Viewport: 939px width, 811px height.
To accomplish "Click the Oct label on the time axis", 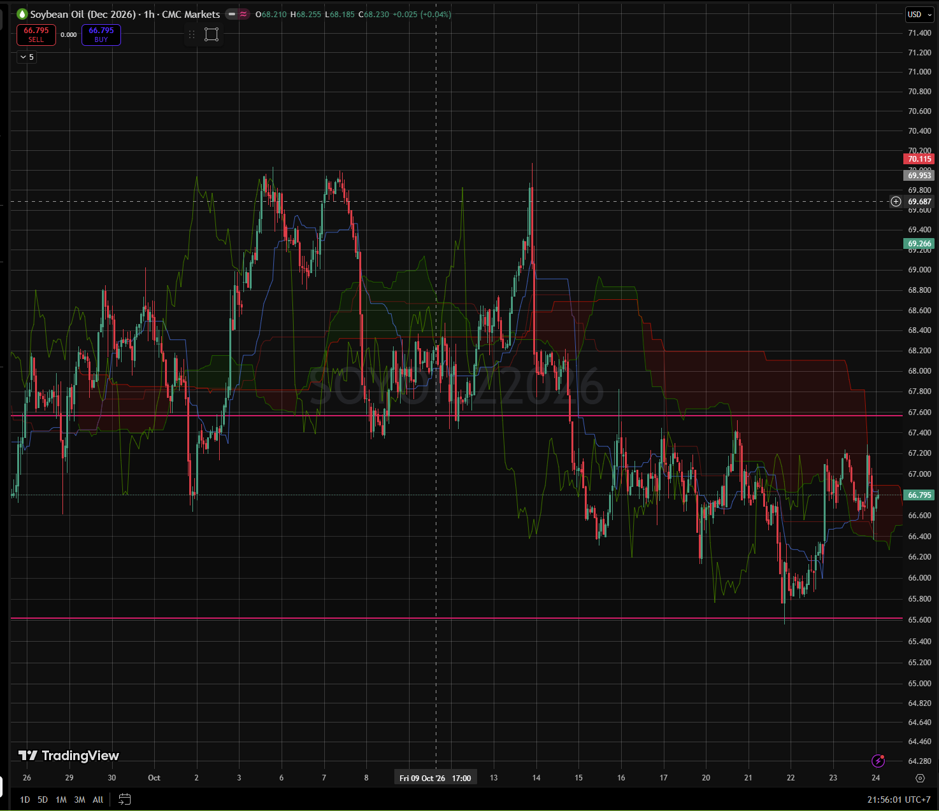I will (x=154, y=778).
